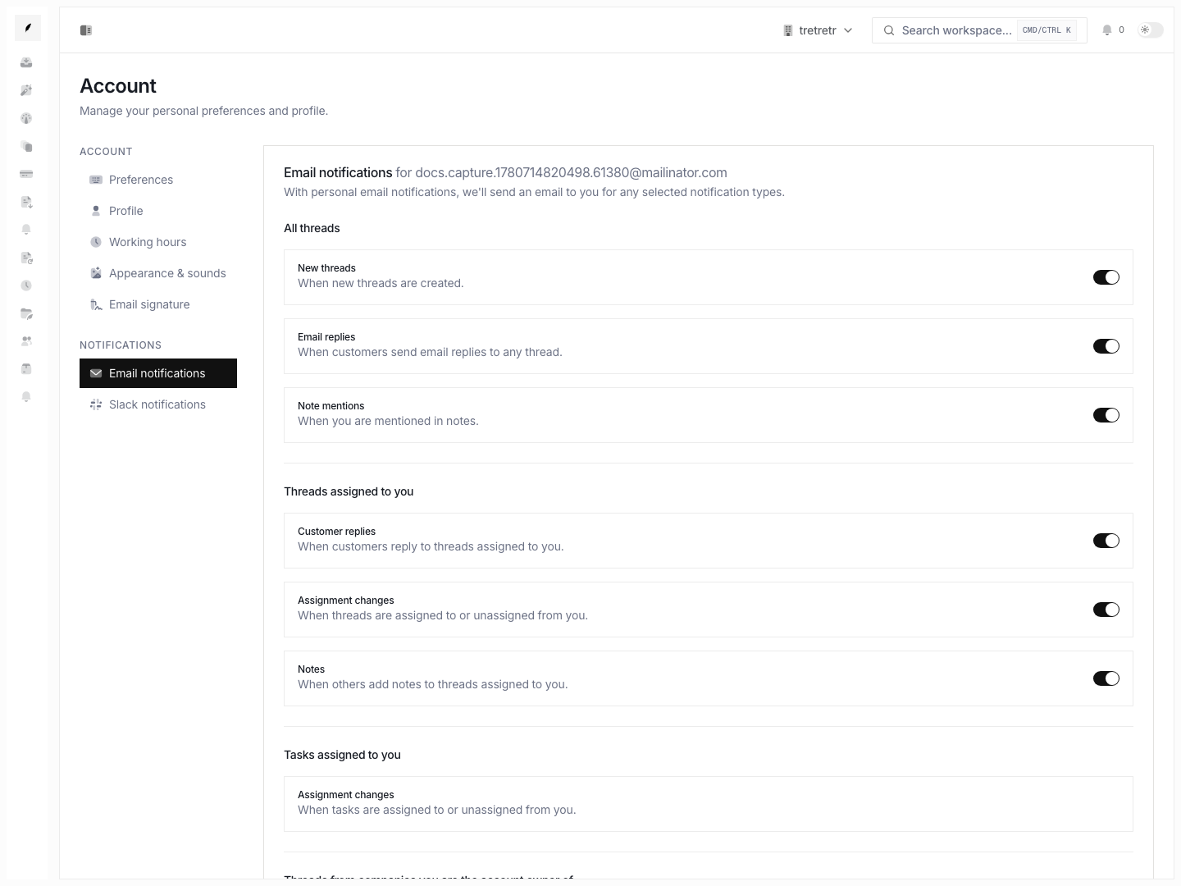This screenshot has height=886, width=1181.
Task: Click the chevron next to tretretr
Action: click(x=848, y=30)
